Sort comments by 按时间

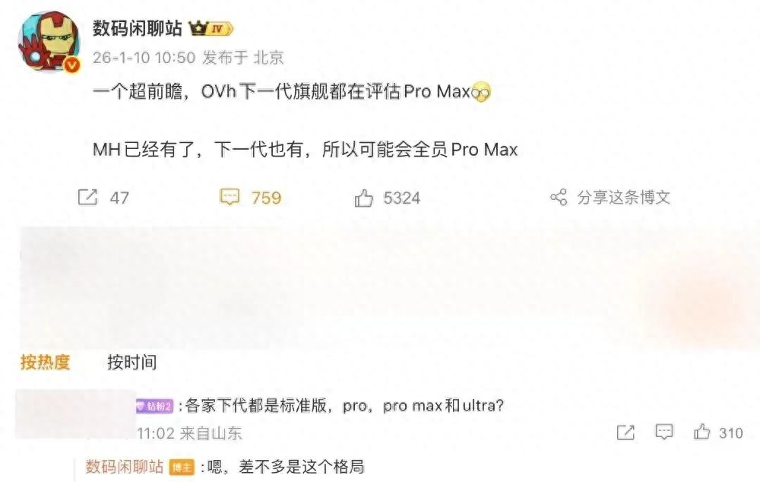[x=131, y=362]
